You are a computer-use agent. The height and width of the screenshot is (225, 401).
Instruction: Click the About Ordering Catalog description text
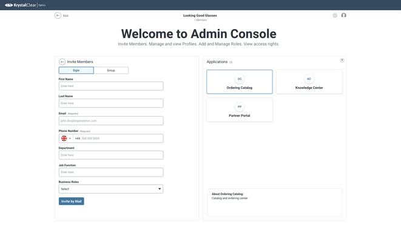pos(230,198)
